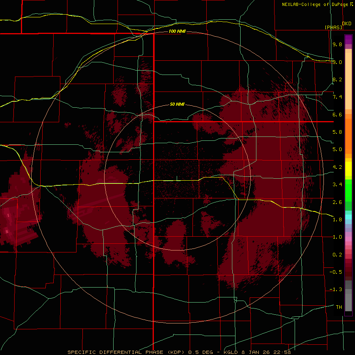Click the DKD unit label

(347, 23)
